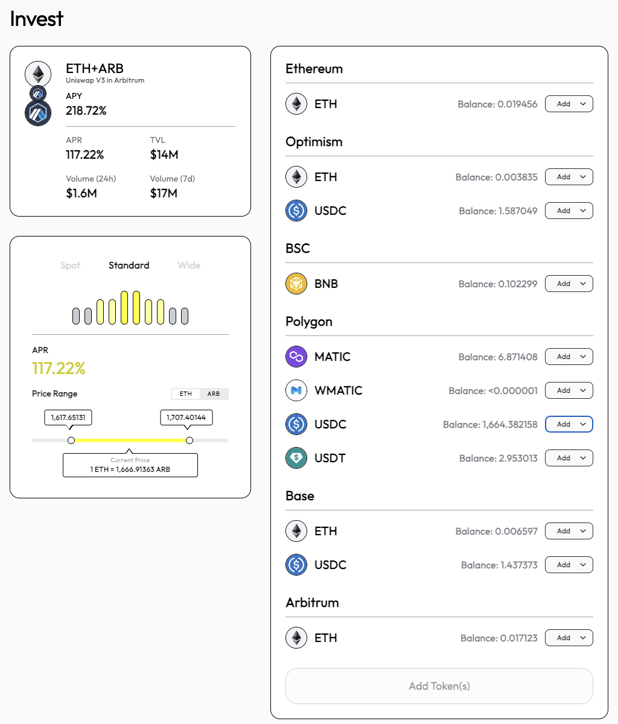Click the 1,617.65131 minimum price field
The height and width of the screenshot is (724, 618).
tap(68, 418)
